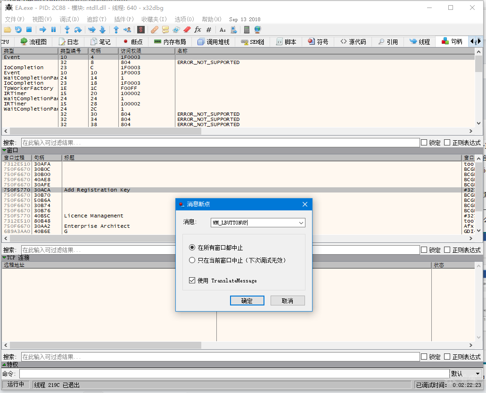Screen dimensions: 486x393
Task: Run to user code icon
Action: click(x=127, y=30)
